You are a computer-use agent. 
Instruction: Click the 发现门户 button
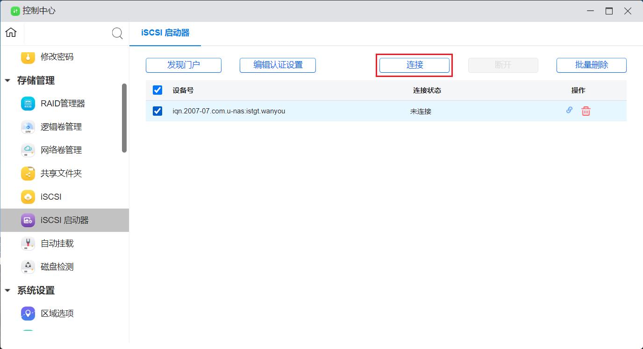click(x=183, y=65)
